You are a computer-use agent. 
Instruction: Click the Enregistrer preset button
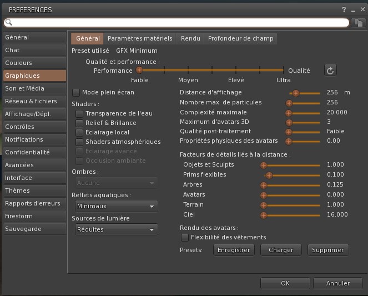coord(233,250)
